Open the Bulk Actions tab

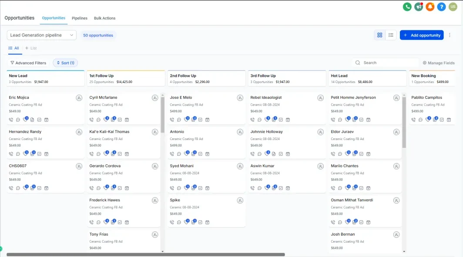tap(104, 18)
